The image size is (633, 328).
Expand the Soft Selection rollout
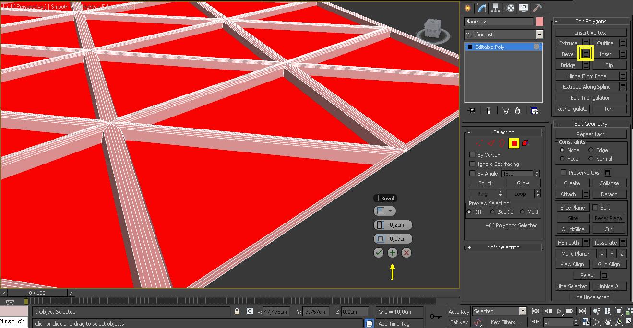click(503, 247)
